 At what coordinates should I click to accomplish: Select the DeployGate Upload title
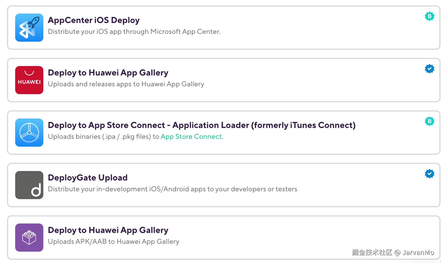click(x=87, y=178)
